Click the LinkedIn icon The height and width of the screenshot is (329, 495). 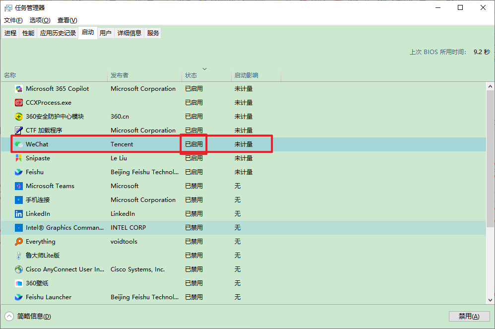(x=19, y=214)
